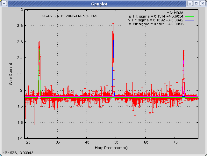Screen dimensions: 207x156
Task: Click the y-axis tick label 3
Action: tap(22, 10)
